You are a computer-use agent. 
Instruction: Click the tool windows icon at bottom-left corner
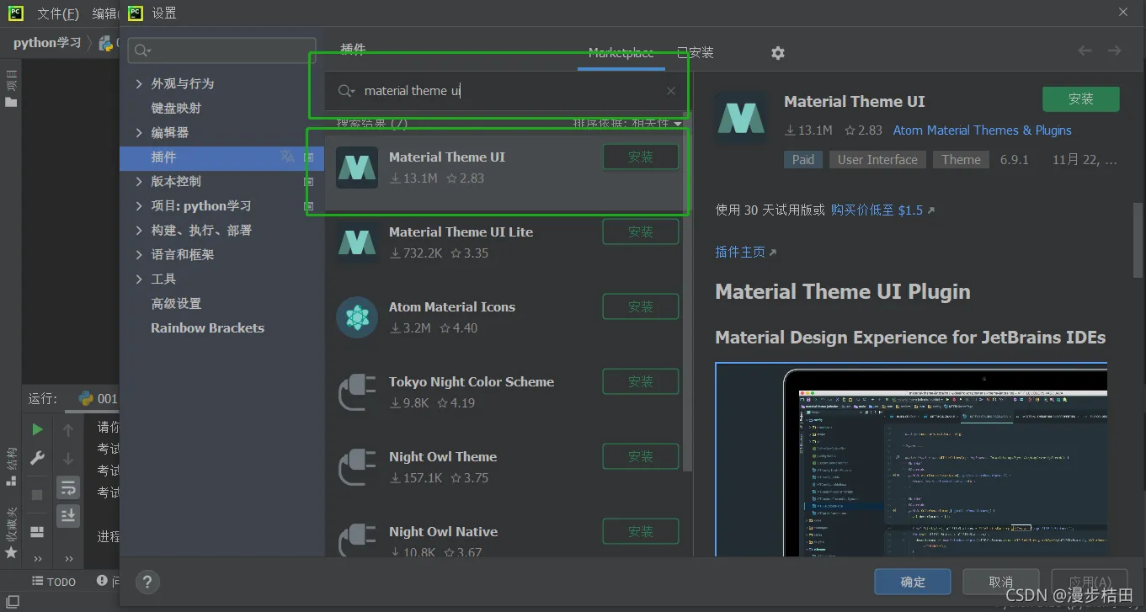click(x=12, y=602)
